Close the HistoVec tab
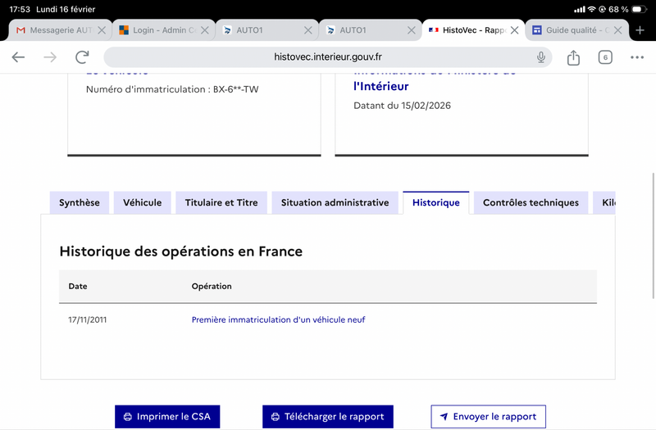656x430 pixels. [x=515, y=30]
